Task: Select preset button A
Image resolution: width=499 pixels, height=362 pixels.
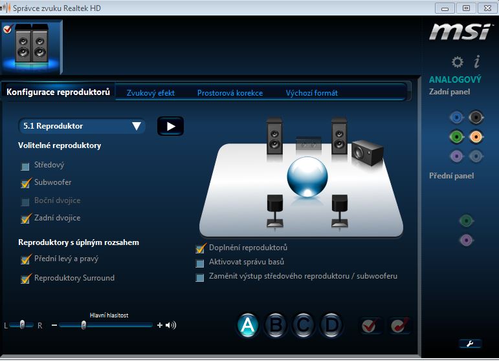Action: click(248, 325)
